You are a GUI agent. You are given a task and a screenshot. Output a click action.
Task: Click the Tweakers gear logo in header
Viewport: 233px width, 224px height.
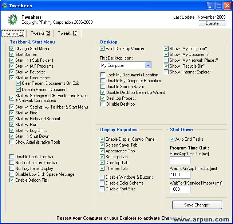click(13, 19)
